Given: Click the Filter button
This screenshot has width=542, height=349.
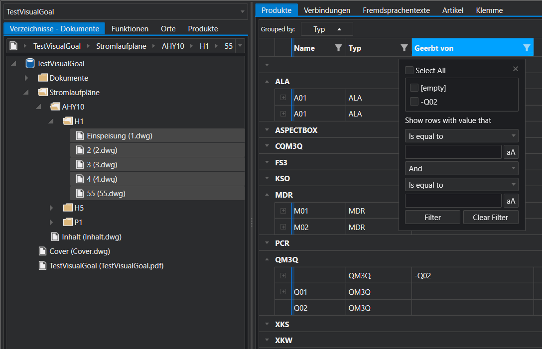Looking at the screenshot, I should pyautogui.click(x=432, y=218).
